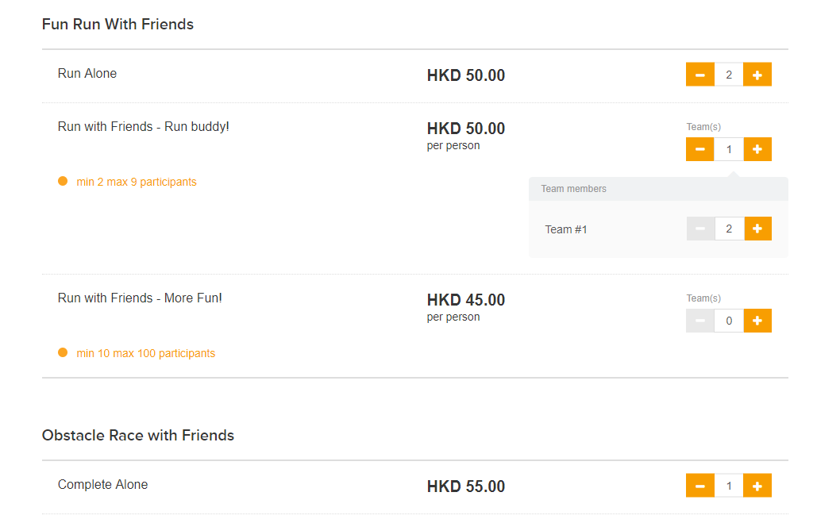Add a member to Team #1
Viewport: 817px width, 523px height.
click(757, 229)
